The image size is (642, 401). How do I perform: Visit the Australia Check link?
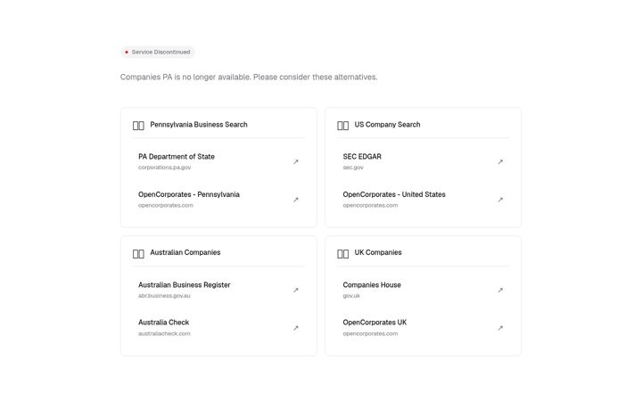[218, 328]
